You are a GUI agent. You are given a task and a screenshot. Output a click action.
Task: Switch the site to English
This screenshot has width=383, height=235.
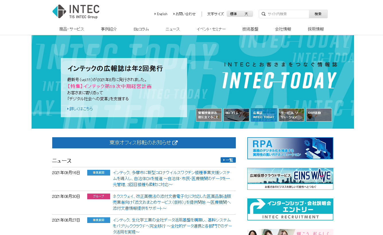(x=162, y=14)
